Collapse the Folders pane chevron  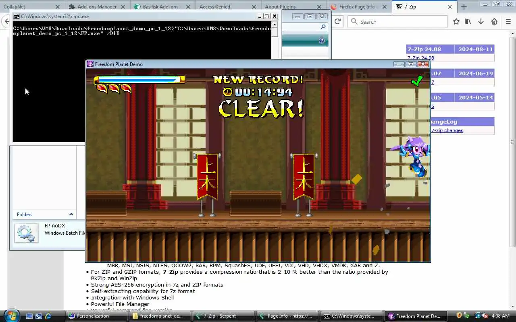(x=71, y=215)
